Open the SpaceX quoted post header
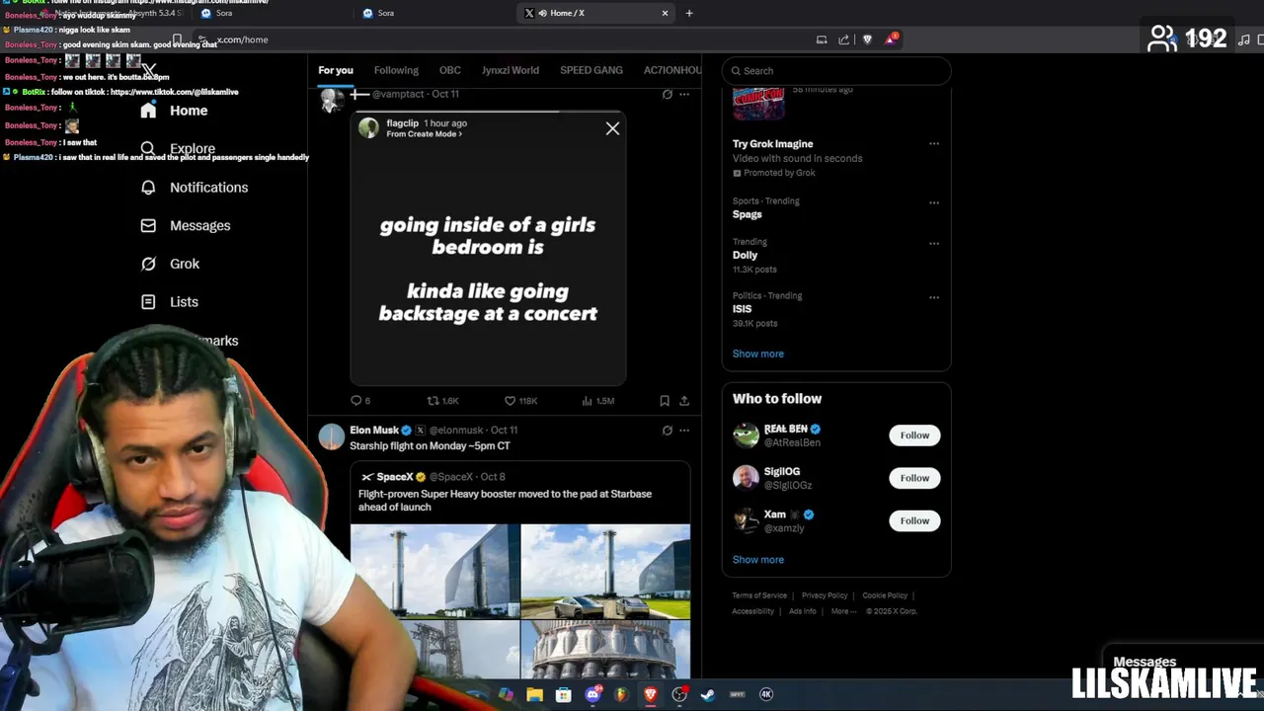The image size is (1264, 711). pyautogui.click(x=433, y=477)
